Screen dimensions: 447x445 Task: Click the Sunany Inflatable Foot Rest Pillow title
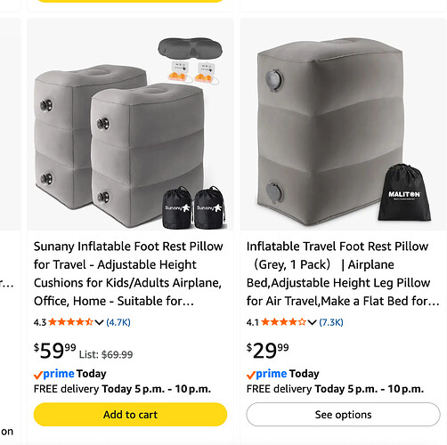(x=128, y=273)
